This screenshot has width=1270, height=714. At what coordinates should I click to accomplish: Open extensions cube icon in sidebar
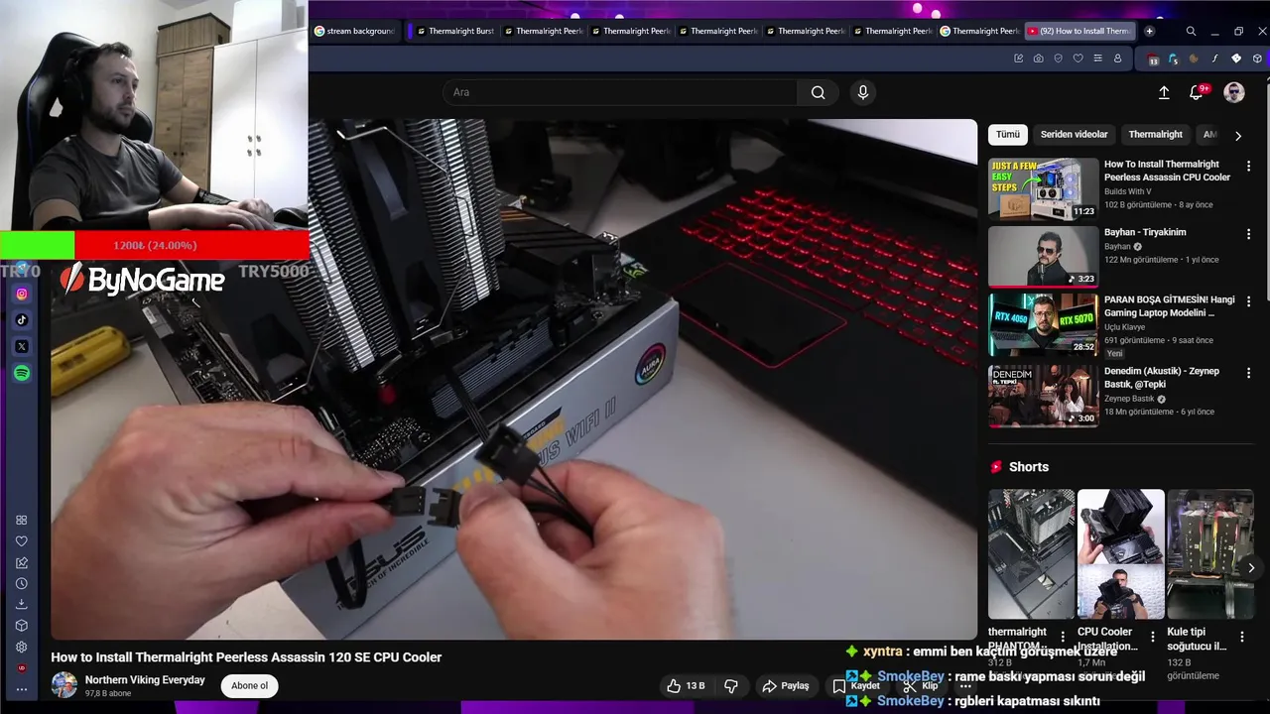tap(22, 626)
